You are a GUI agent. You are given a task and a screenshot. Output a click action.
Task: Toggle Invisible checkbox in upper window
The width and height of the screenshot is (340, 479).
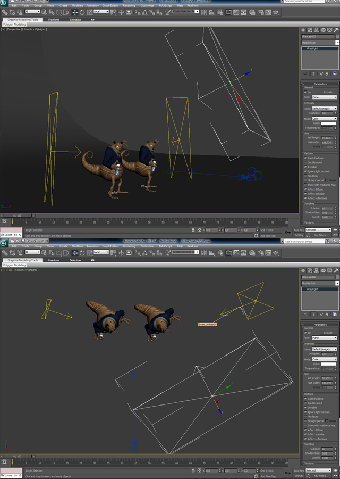coord(305,167)
